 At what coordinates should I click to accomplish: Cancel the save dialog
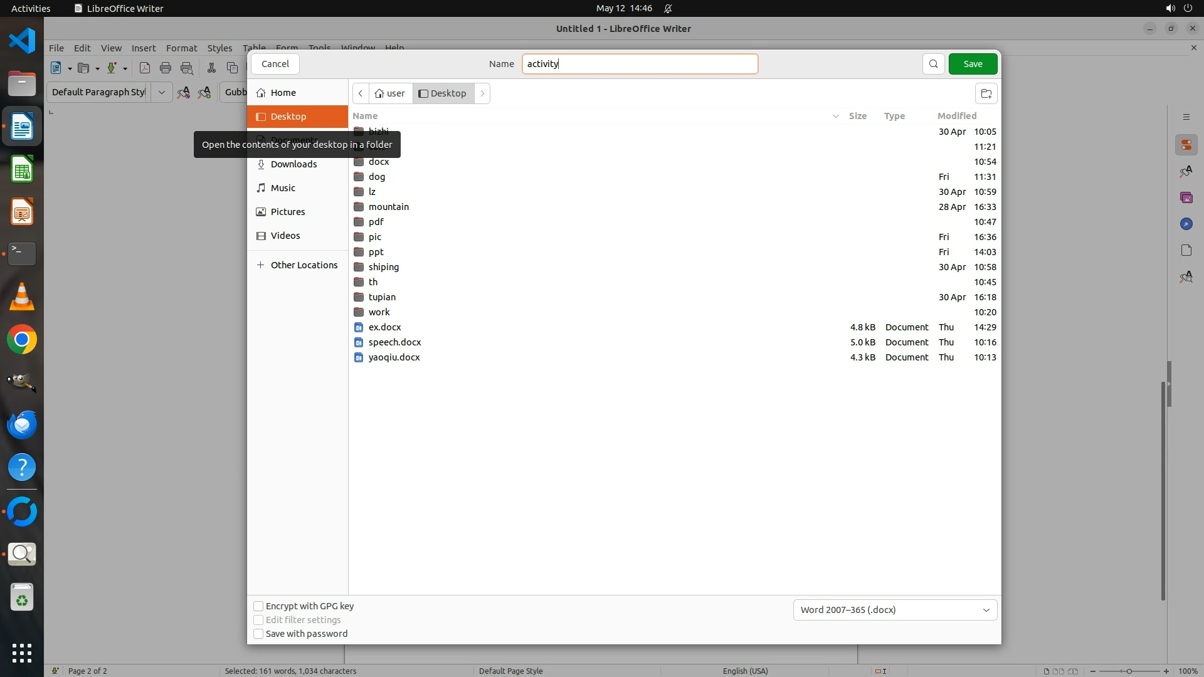pos(275,64)
